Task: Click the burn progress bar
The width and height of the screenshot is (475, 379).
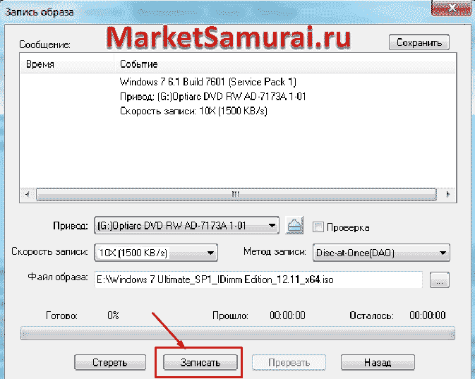Action: click(238, 333)
